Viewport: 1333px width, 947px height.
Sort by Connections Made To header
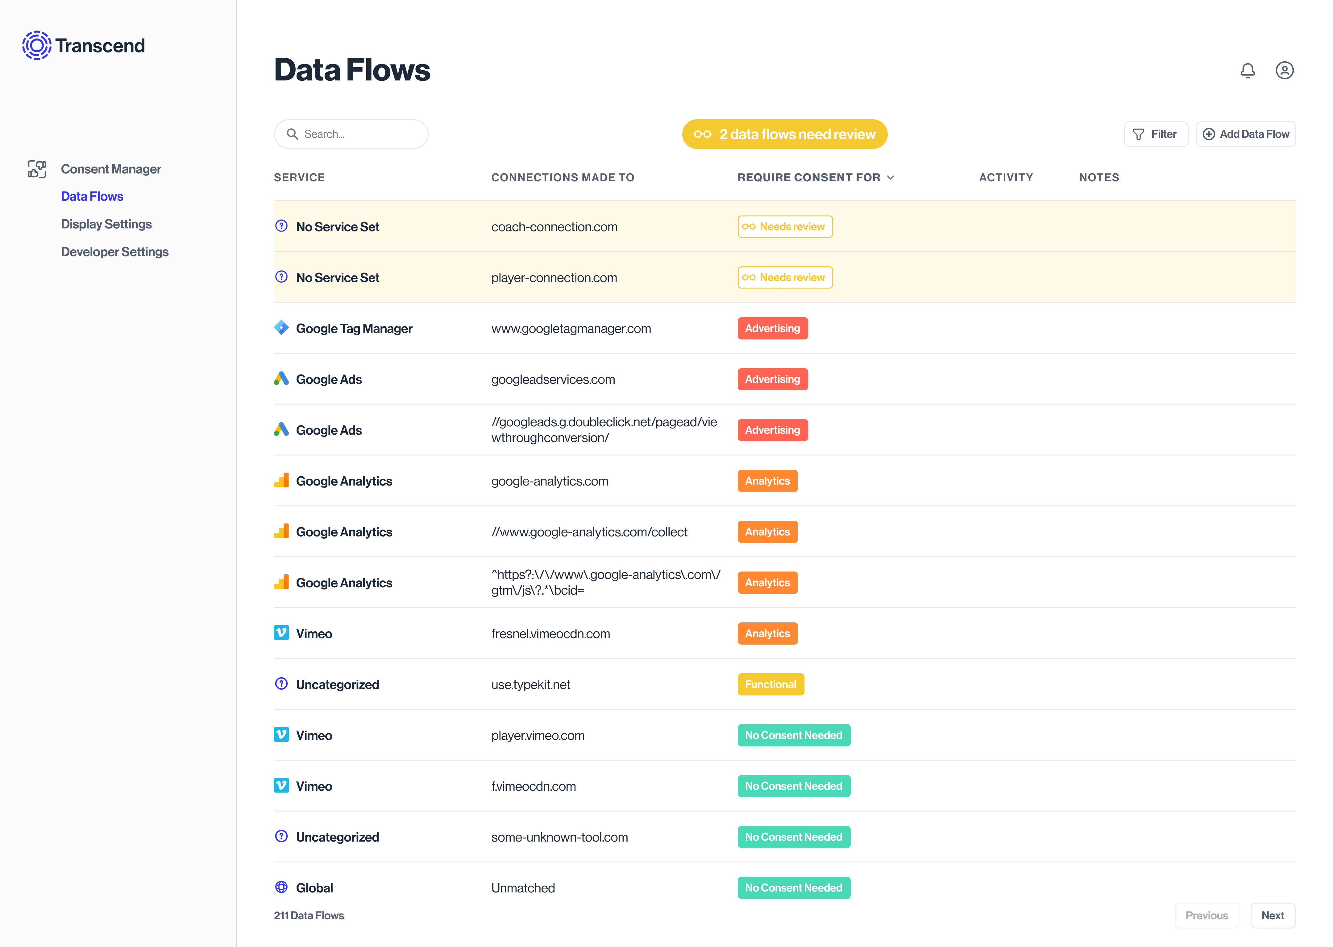(x=563, y=177)
